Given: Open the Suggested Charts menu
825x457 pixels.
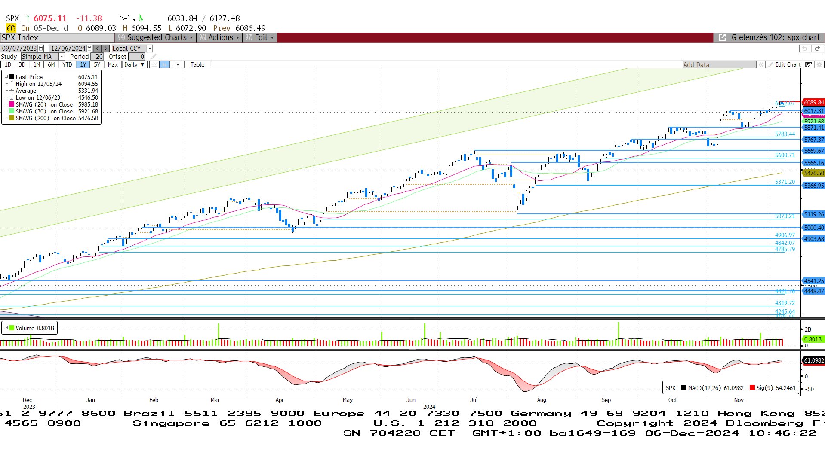Looking at the screenshot, I should click(155, 37).
